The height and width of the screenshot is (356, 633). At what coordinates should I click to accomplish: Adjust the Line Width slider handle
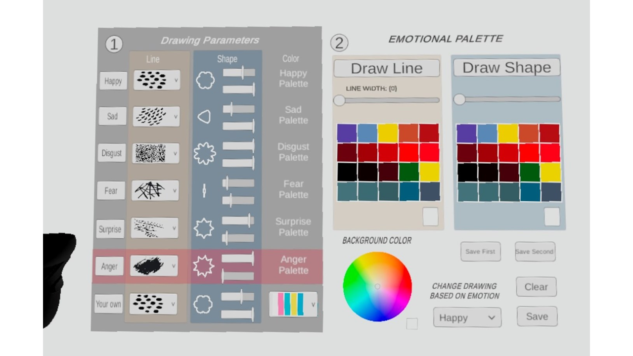tap(339, 100)
